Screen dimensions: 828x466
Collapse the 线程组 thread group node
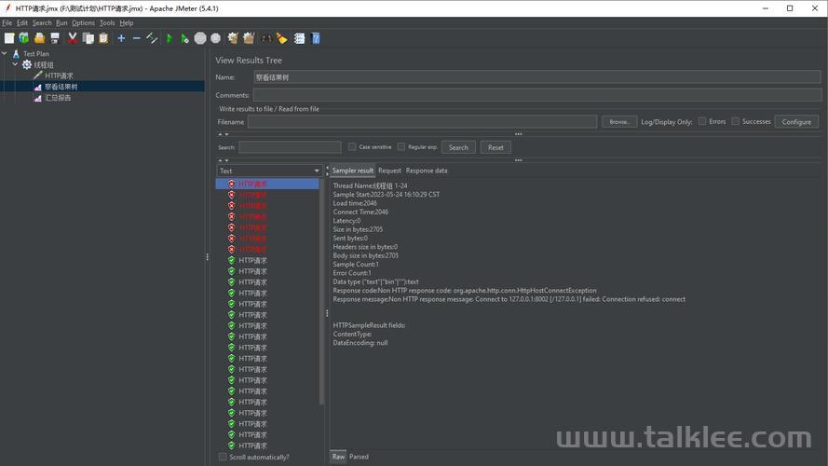[15, 64]
